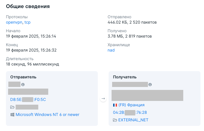Viewport: 204px width, 131px height.
Task: Select the recipient MAC address 04:2B…76:28
Action: pyautogui.click(x=130, y=112)
